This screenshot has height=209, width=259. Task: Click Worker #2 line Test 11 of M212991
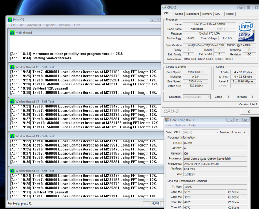pos(85,127)
